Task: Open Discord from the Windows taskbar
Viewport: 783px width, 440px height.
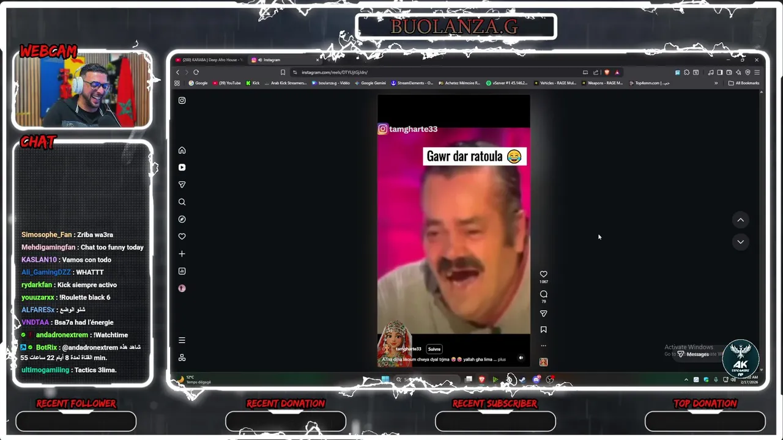Action: click(536, 380)
